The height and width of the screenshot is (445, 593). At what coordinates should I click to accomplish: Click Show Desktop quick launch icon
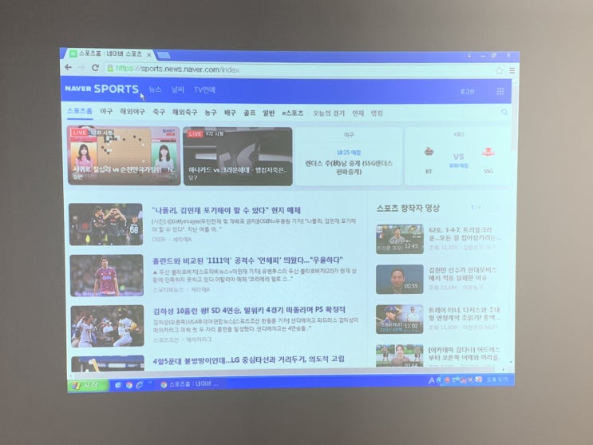coord(118,385)
